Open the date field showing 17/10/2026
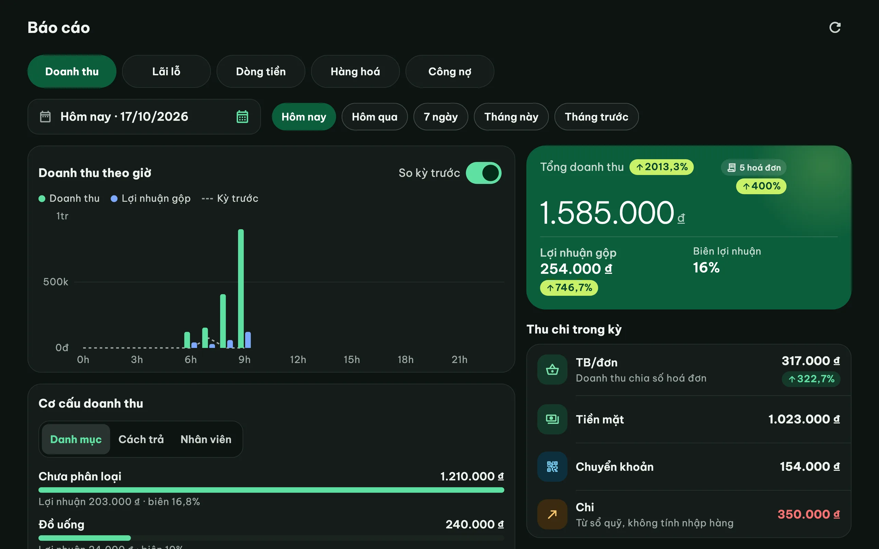 tap(144, 117)
